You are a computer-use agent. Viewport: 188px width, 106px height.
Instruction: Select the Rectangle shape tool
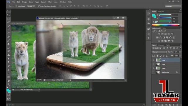pyautogui.click(x=9, y=77)
